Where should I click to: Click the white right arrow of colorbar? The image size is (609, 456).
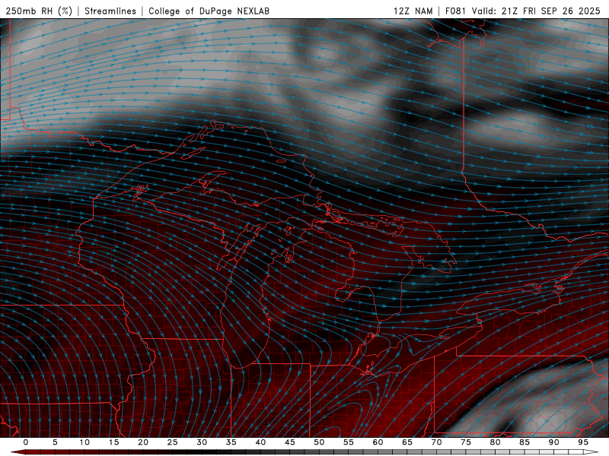pos(591,452)
